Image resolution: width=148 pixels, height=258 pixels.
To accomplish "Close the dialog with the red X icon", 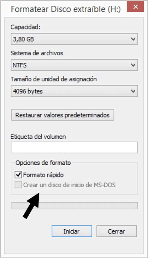I will tap(135, 7).
